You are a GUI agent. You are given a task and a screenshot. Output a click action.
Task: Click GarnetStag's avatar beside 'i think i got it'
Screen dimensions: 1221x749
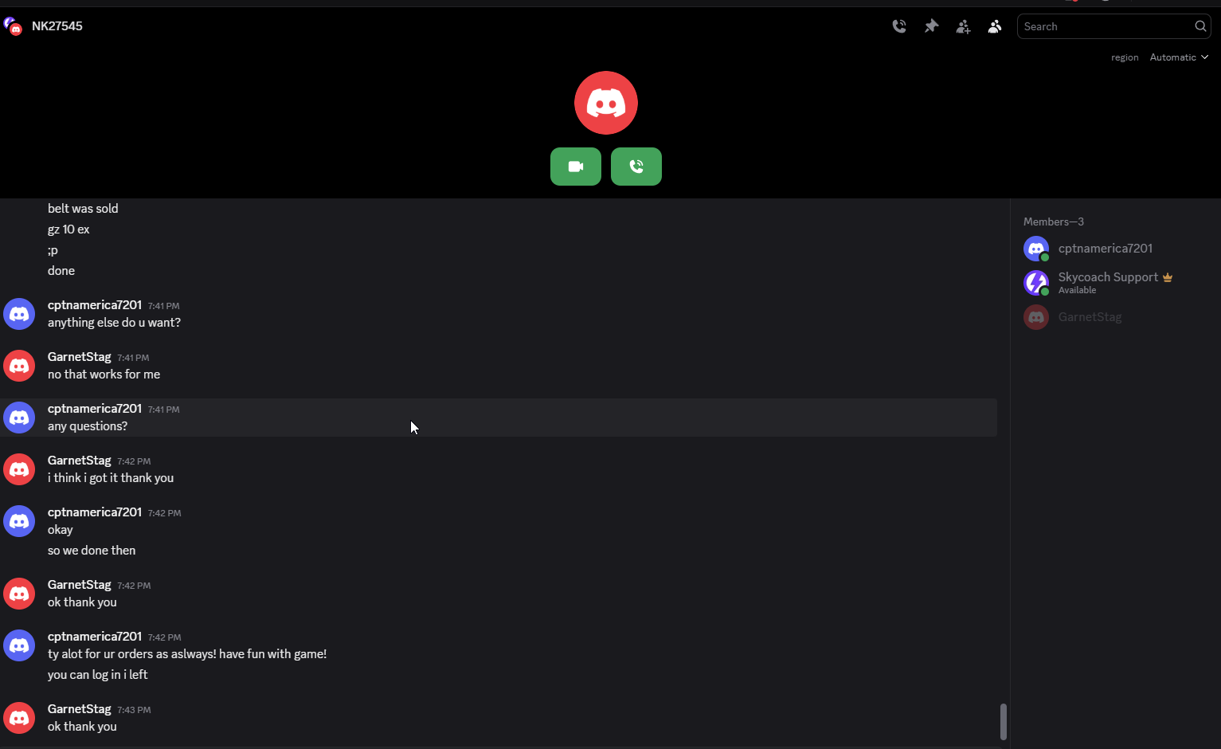[x=19, y=469]
